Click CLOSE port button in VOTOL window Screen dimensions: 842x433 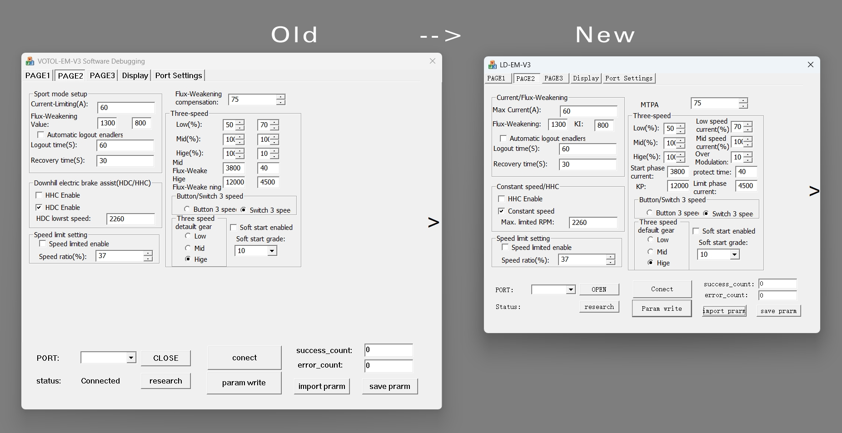click(165, 358)
